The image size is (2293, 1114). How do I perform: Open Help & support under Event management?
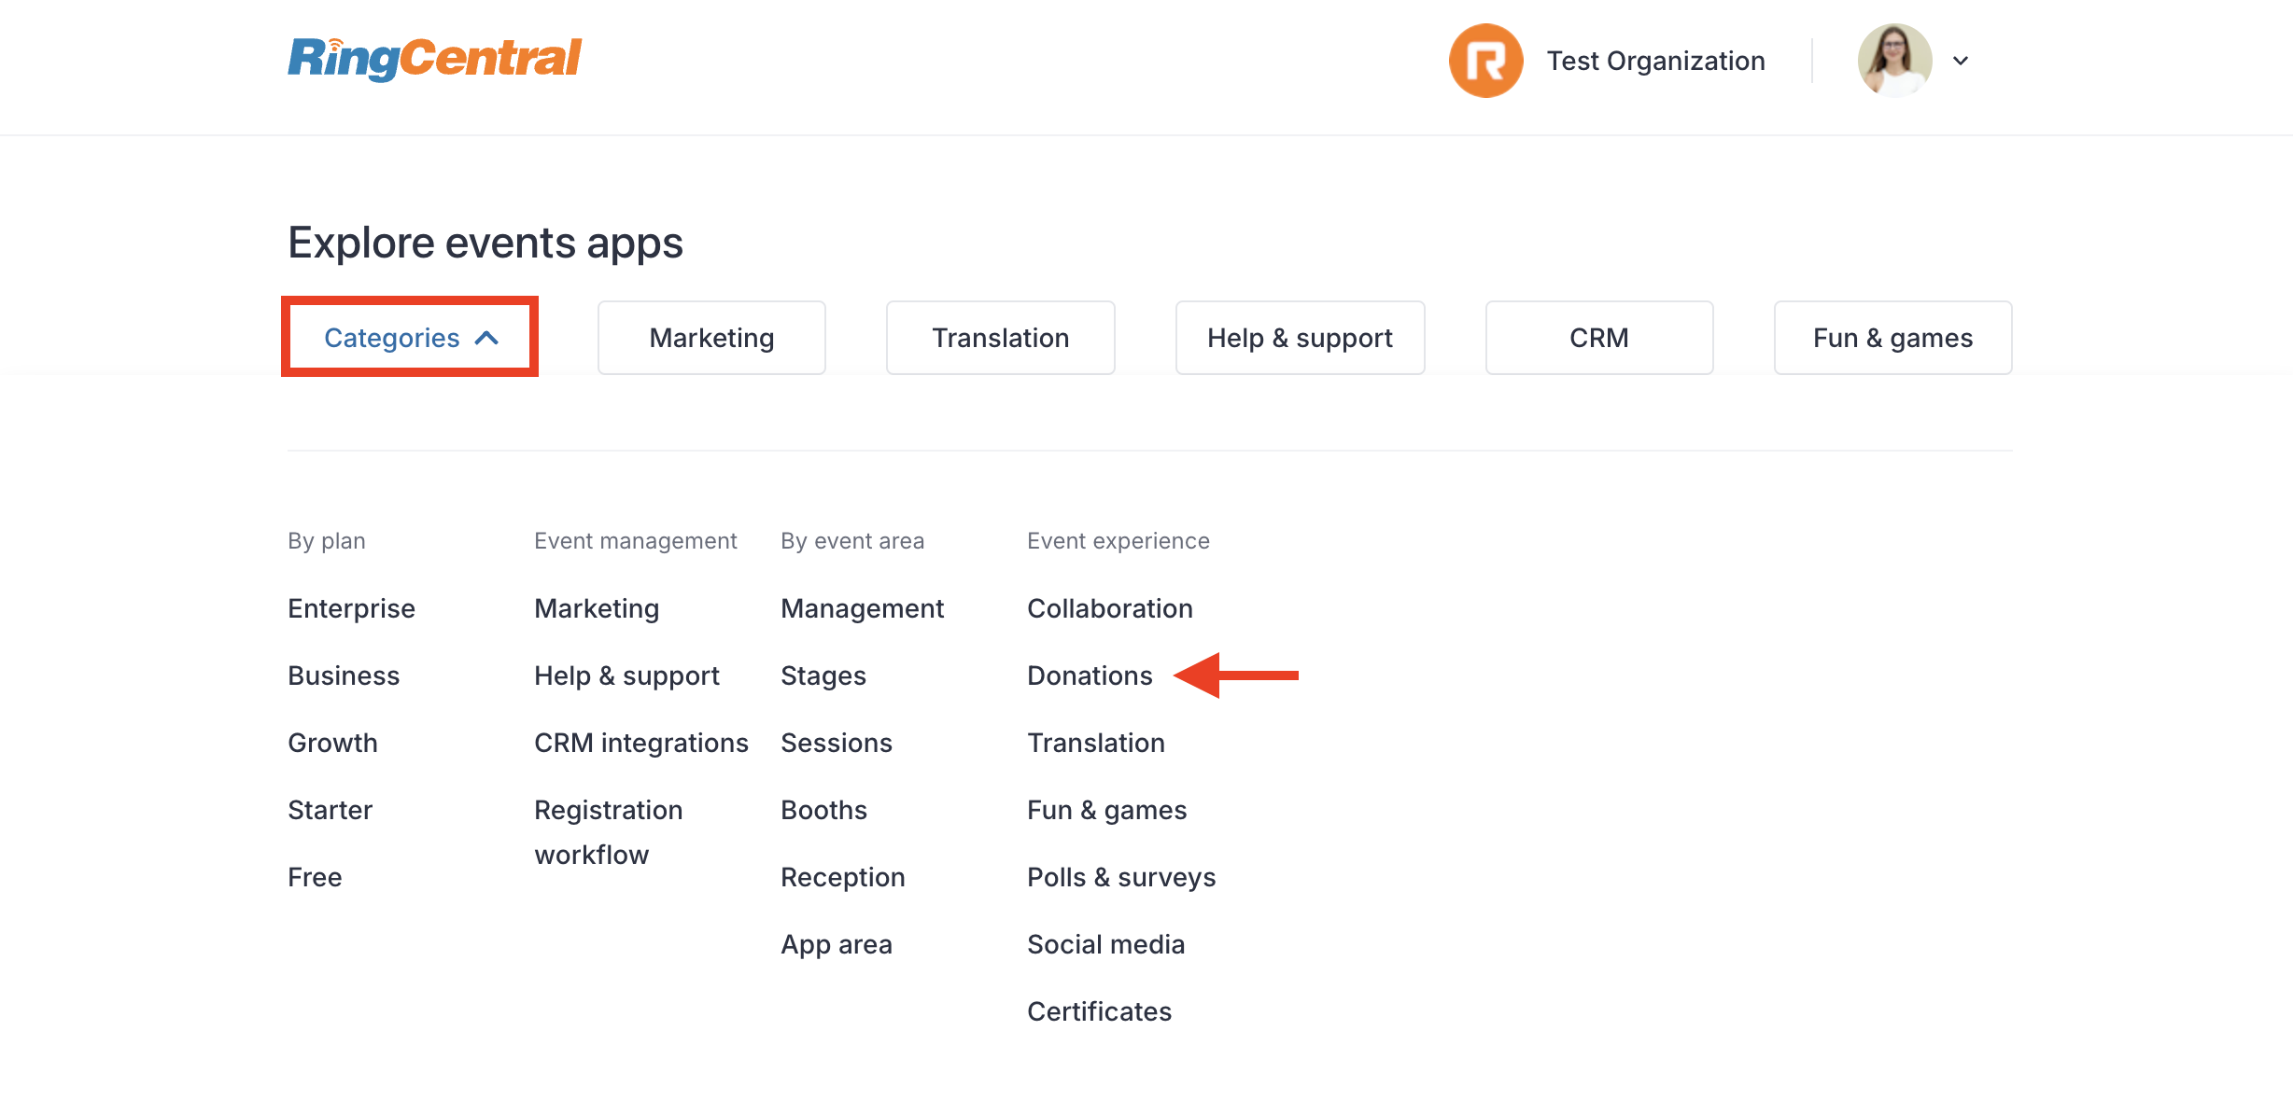pyautogui.click(x=626, y=675)
